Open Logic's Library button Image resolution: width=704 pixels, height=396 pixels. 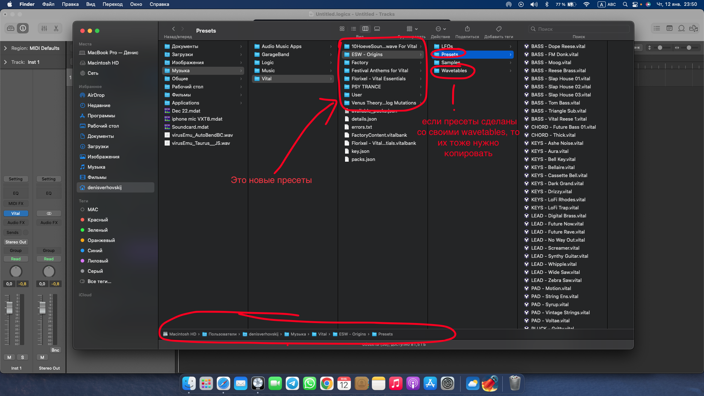click(11, 28)
